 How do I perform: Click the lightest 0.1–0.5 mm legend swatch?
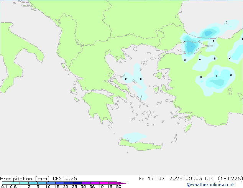click(x=7, y=183)
